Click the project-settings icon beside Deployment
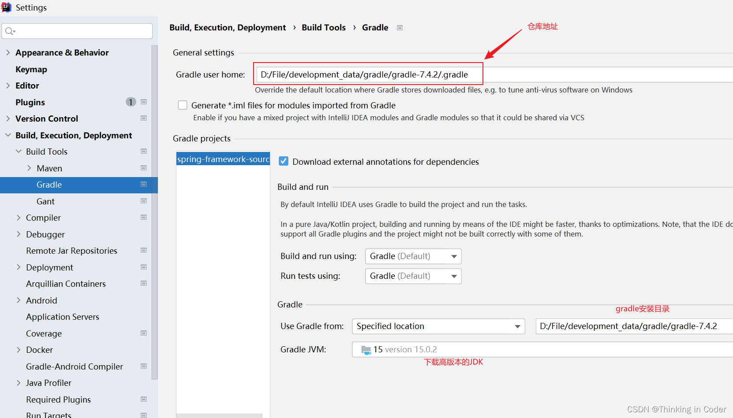 point(143,267)
